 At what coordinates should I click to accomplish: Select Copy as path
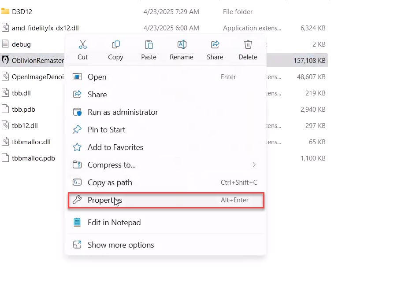point(110,183)
